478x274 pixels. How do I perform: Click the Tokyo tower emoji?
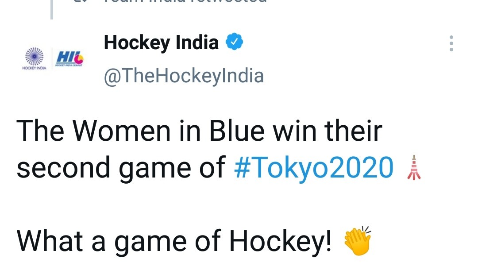414,168
